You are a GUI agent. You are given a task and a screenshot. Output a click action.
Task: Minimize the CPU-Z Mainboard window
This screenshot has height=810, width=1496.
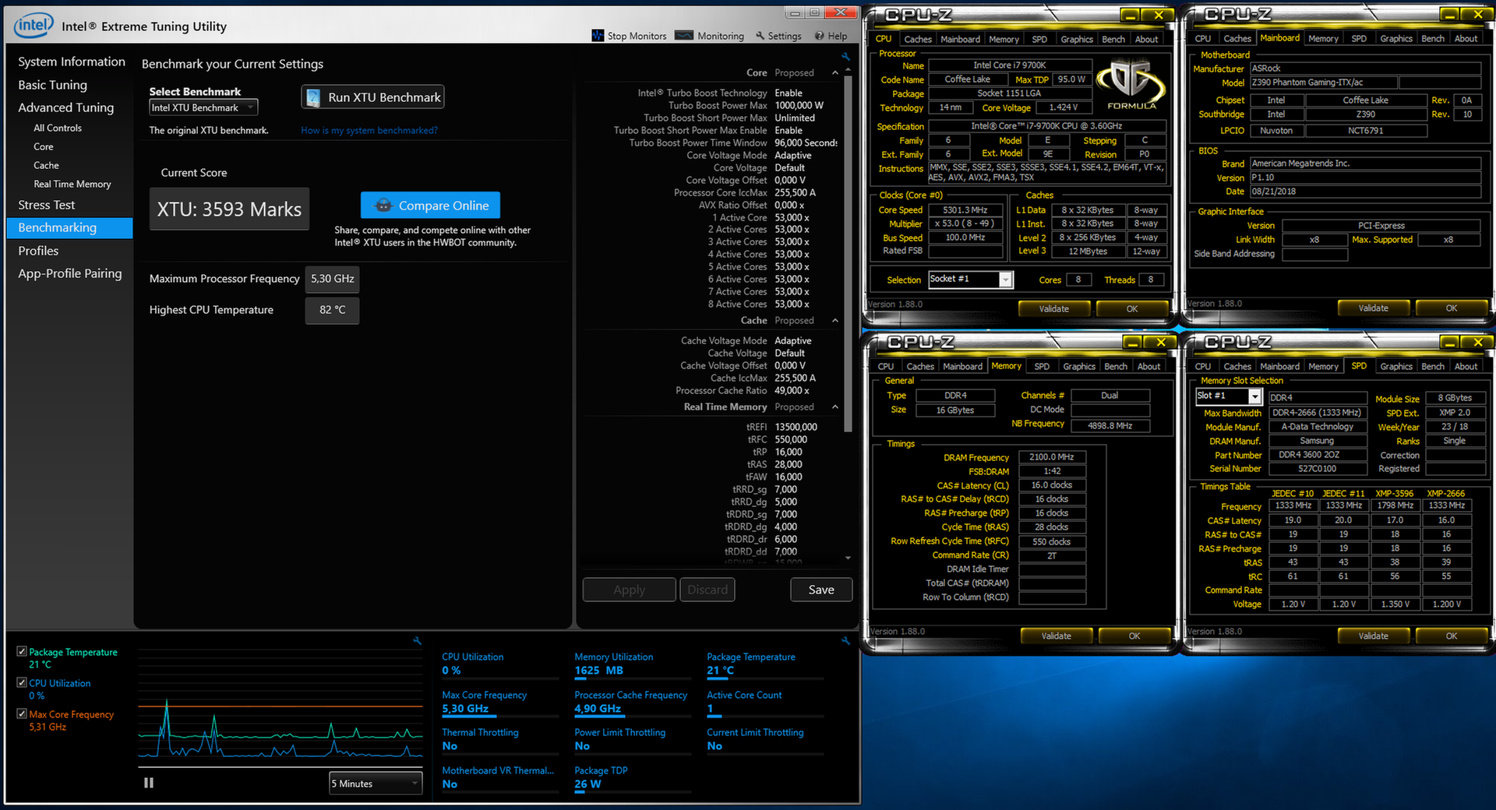pyautogui.click(x=1450, y=15)
